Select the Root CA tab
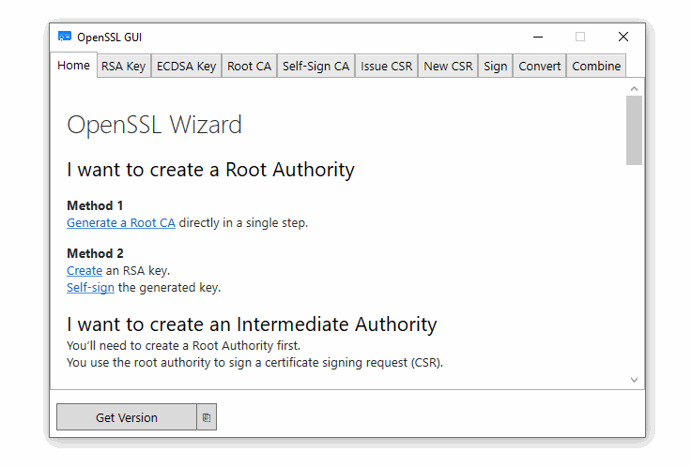Screen dimensions: 692x467 point(250,66)
